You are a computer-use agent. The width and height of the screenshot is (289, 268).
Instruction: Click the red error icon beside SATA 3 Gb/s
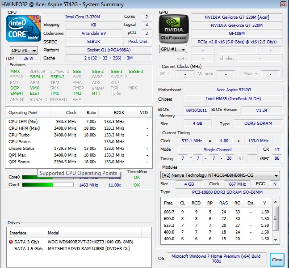tap(11, 242)
